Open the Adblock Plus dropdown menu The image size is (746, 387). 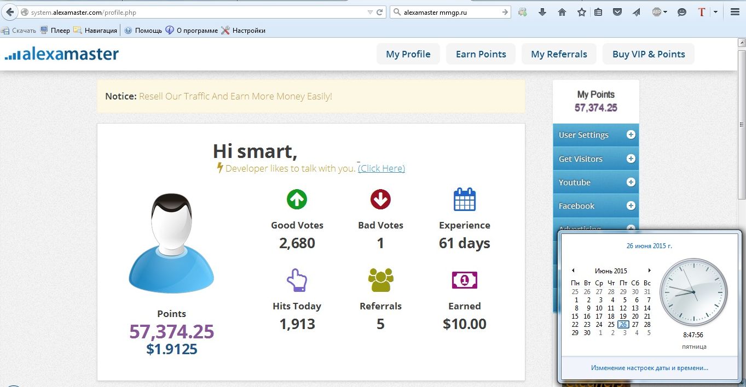(665, 12)
